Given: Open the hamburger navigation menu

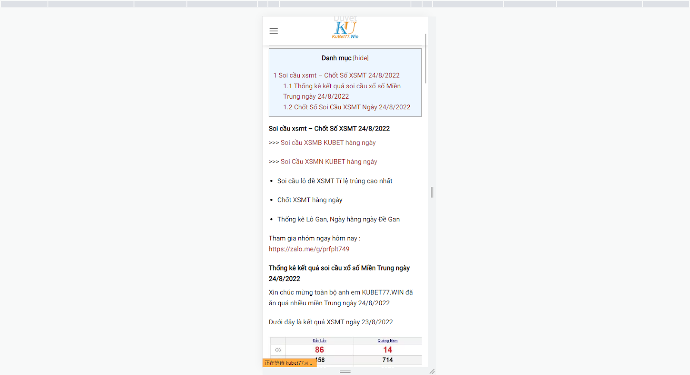Looking at the screenshot, I should (x=273, y=31).
